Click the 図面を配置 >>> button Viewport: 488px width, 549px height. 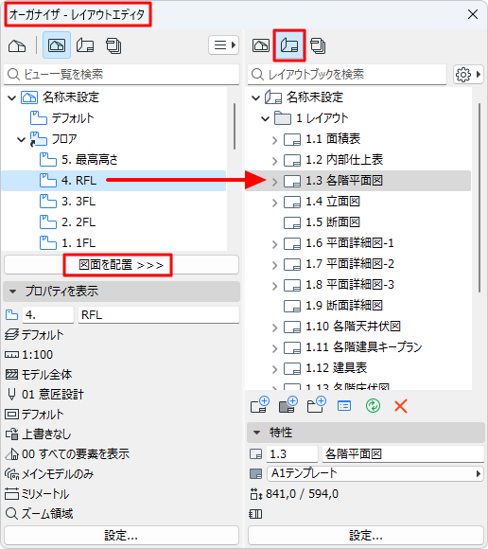121,265
